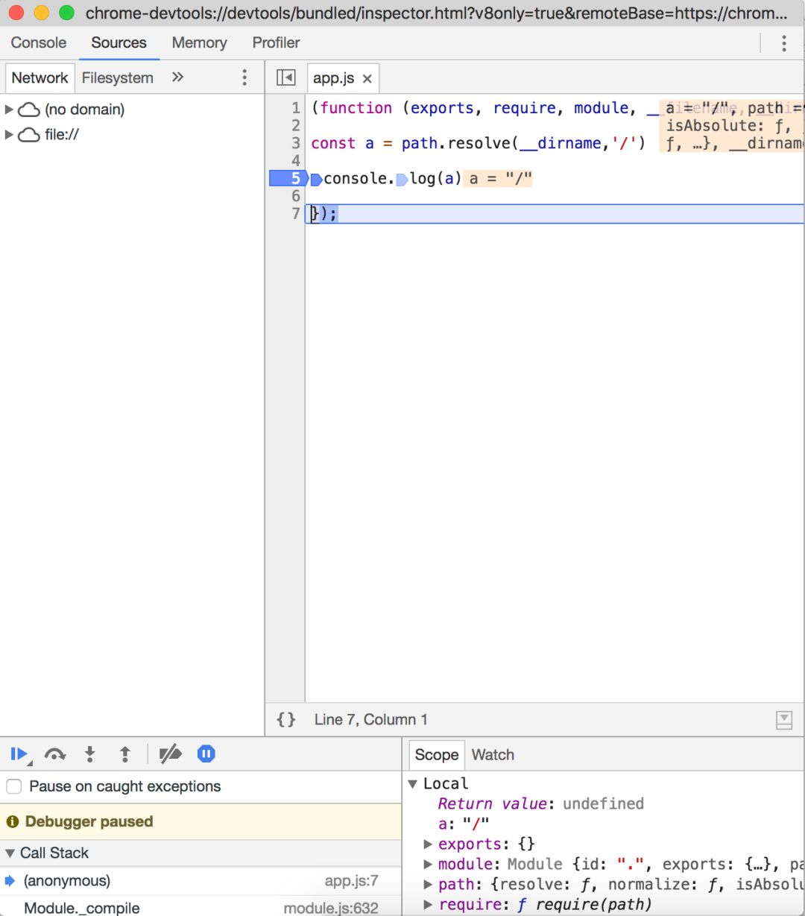Minimize the window with yellow button

[x=42, y=13]
